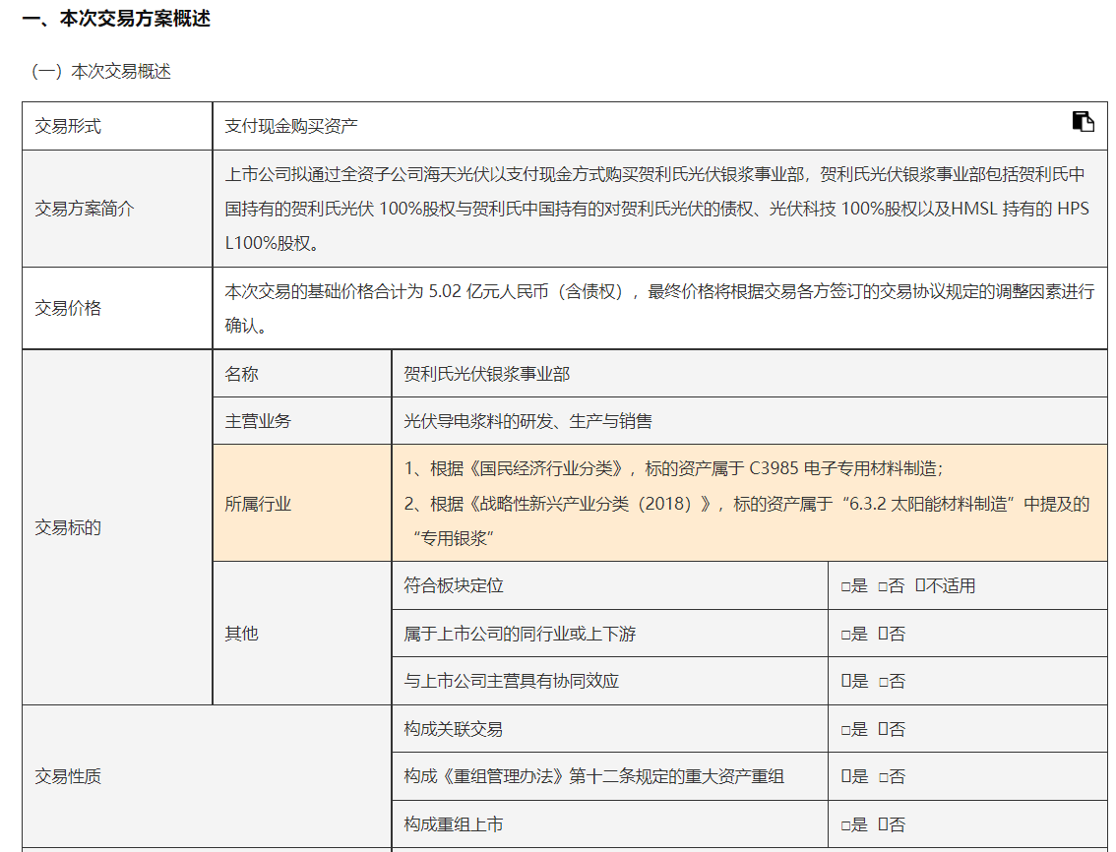This screenshot has height=852, width=1116.
Task: Select 是 for 与上市公司主营具有协同效应
Action: (x=845, y=681)
